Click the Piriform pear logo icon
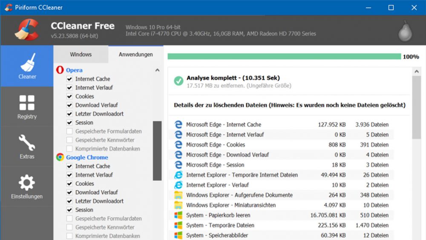This screenshot has height=240, width=426. [404, 31]
